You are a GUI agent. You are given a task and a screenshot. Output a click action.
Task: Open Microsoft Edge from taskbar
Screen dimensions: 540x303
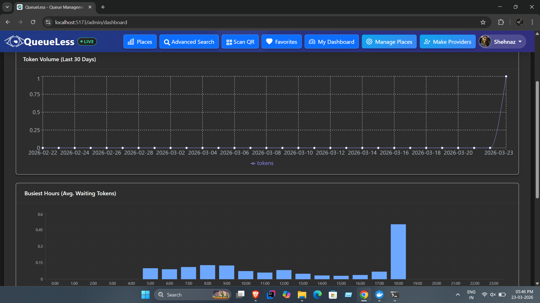317,295
